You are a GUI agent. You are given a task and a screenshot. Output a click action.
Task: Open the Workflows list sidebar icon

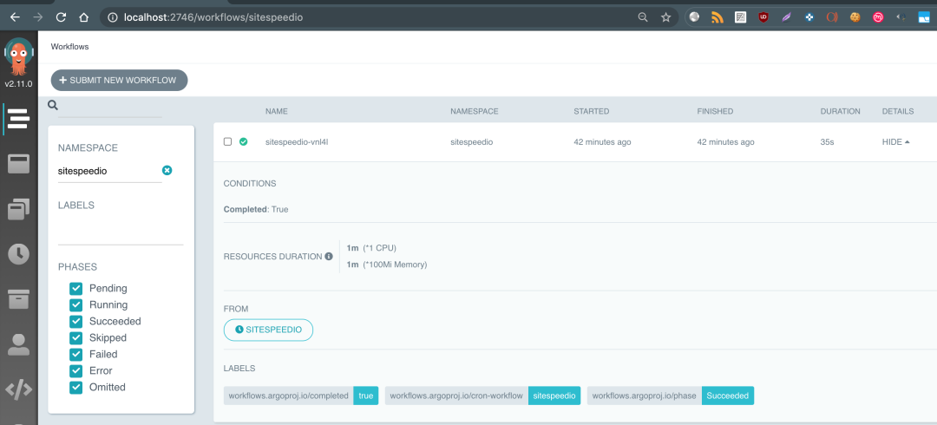pyautogui.click(x=18, y=119)
